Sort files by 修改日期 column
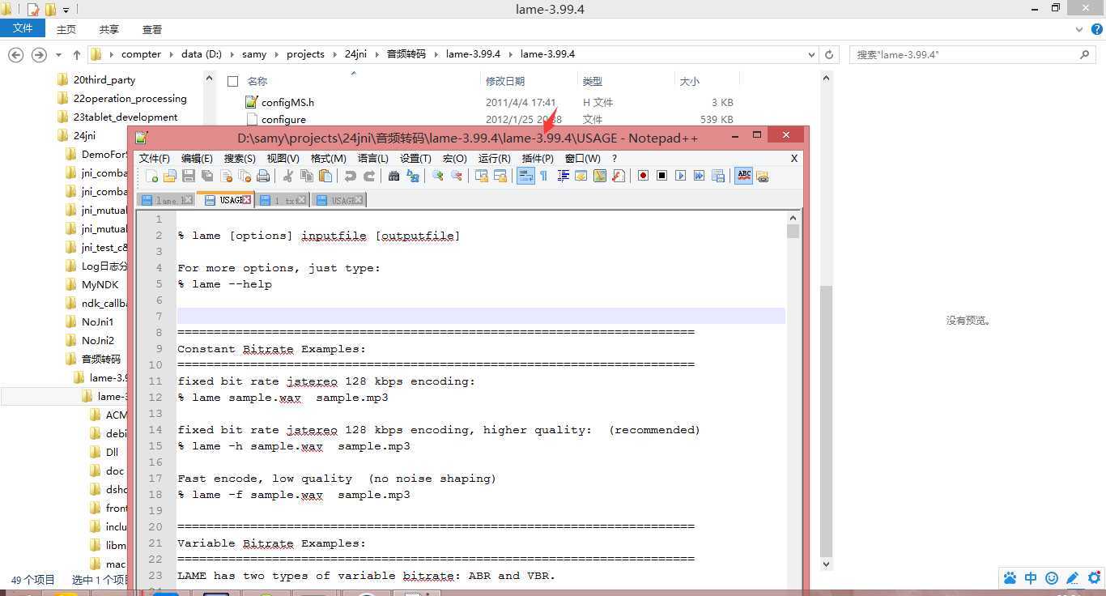This screenshot has height=596, width=1106. (x=505, y=81)
